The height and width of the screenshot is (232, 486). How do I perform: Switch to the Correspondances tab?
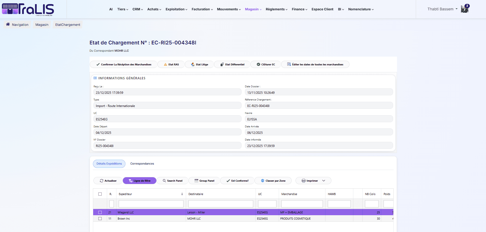[142, 164]
